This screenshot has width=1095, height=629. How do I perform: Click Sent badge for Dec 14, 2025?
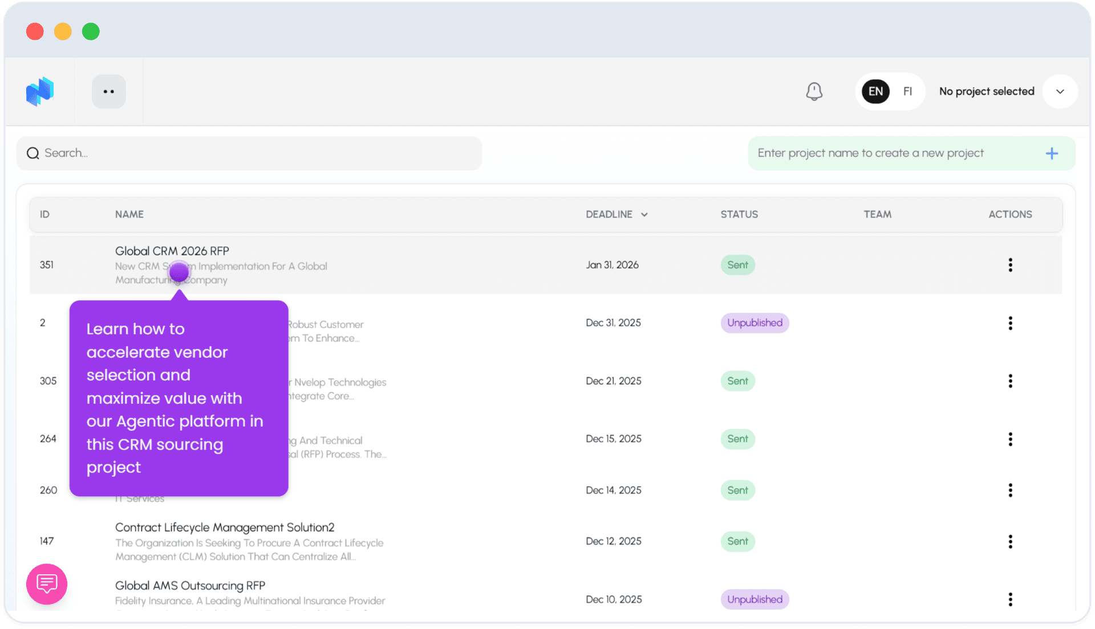click(x=737, y=490)
